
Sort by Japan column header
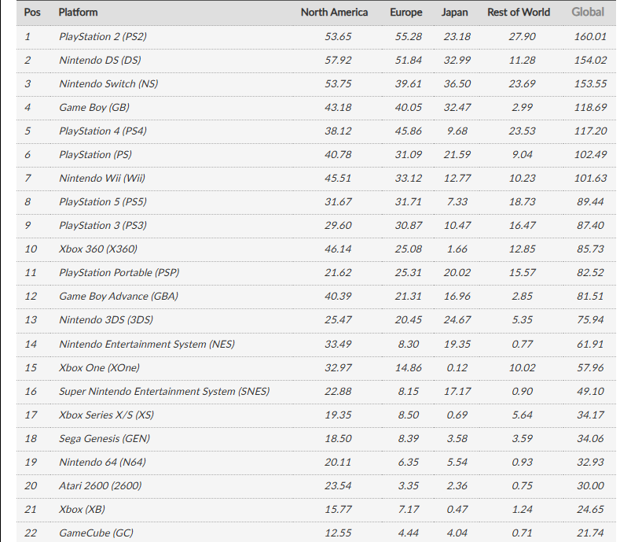(457, 12)
